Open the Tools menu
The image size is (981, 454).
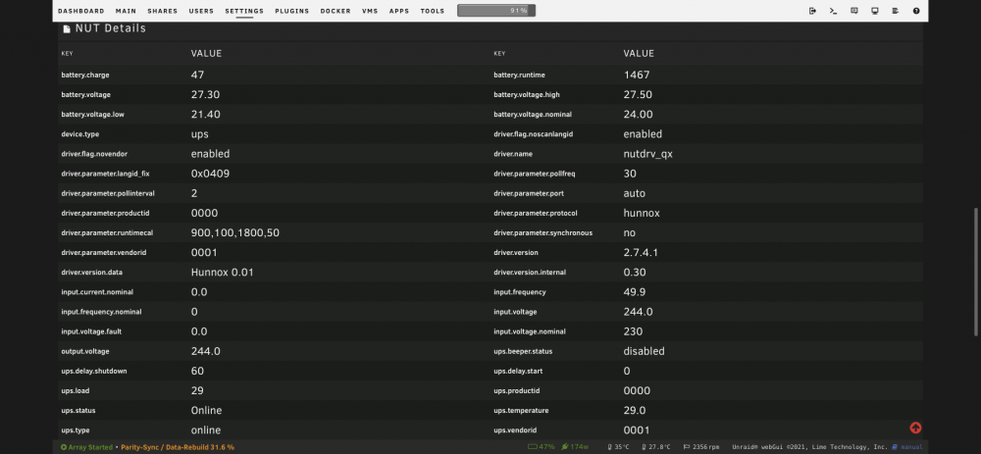click(x=433, y=11)
